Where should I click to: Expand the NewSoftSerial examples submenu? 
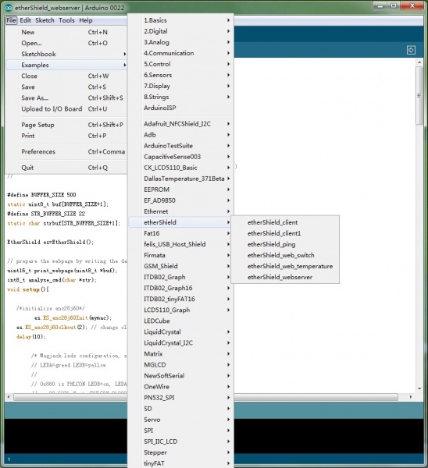click(181, 376)
